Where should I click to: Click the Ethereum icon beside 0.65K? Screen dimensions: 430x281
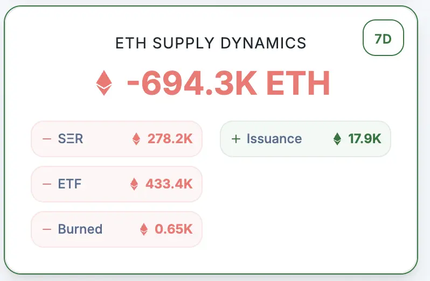point(144,229)
